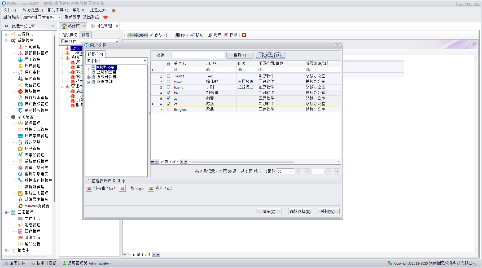This screenshot has height=268, width=482.
Task: Click the 用户 toolbar icon
Action: point(210,35)
